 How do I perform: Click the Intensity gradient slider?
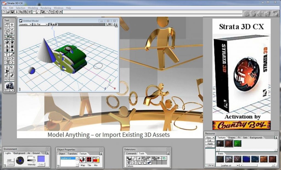click(31, 160)
